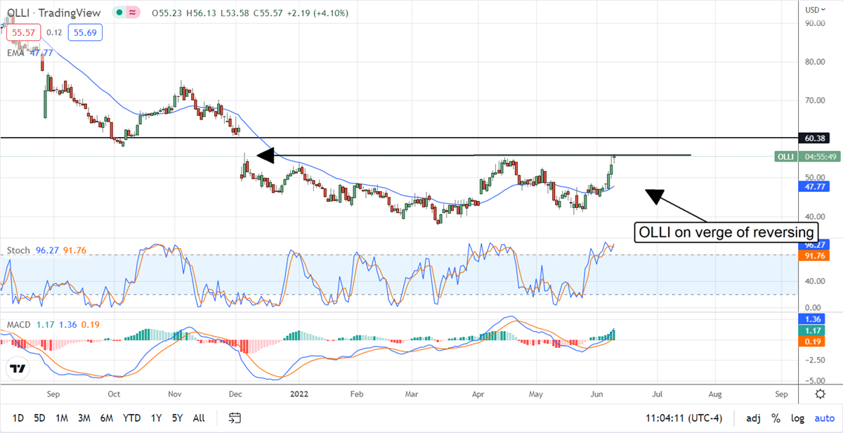Open the Go to date calendar icon
Image resolution: width=843 pixels, height=433 pixels.
click(235, 418)
